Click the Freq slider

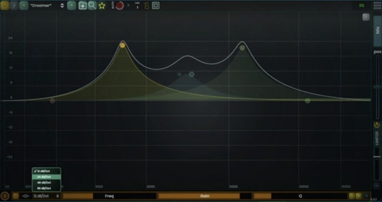[x=109, y=196]
